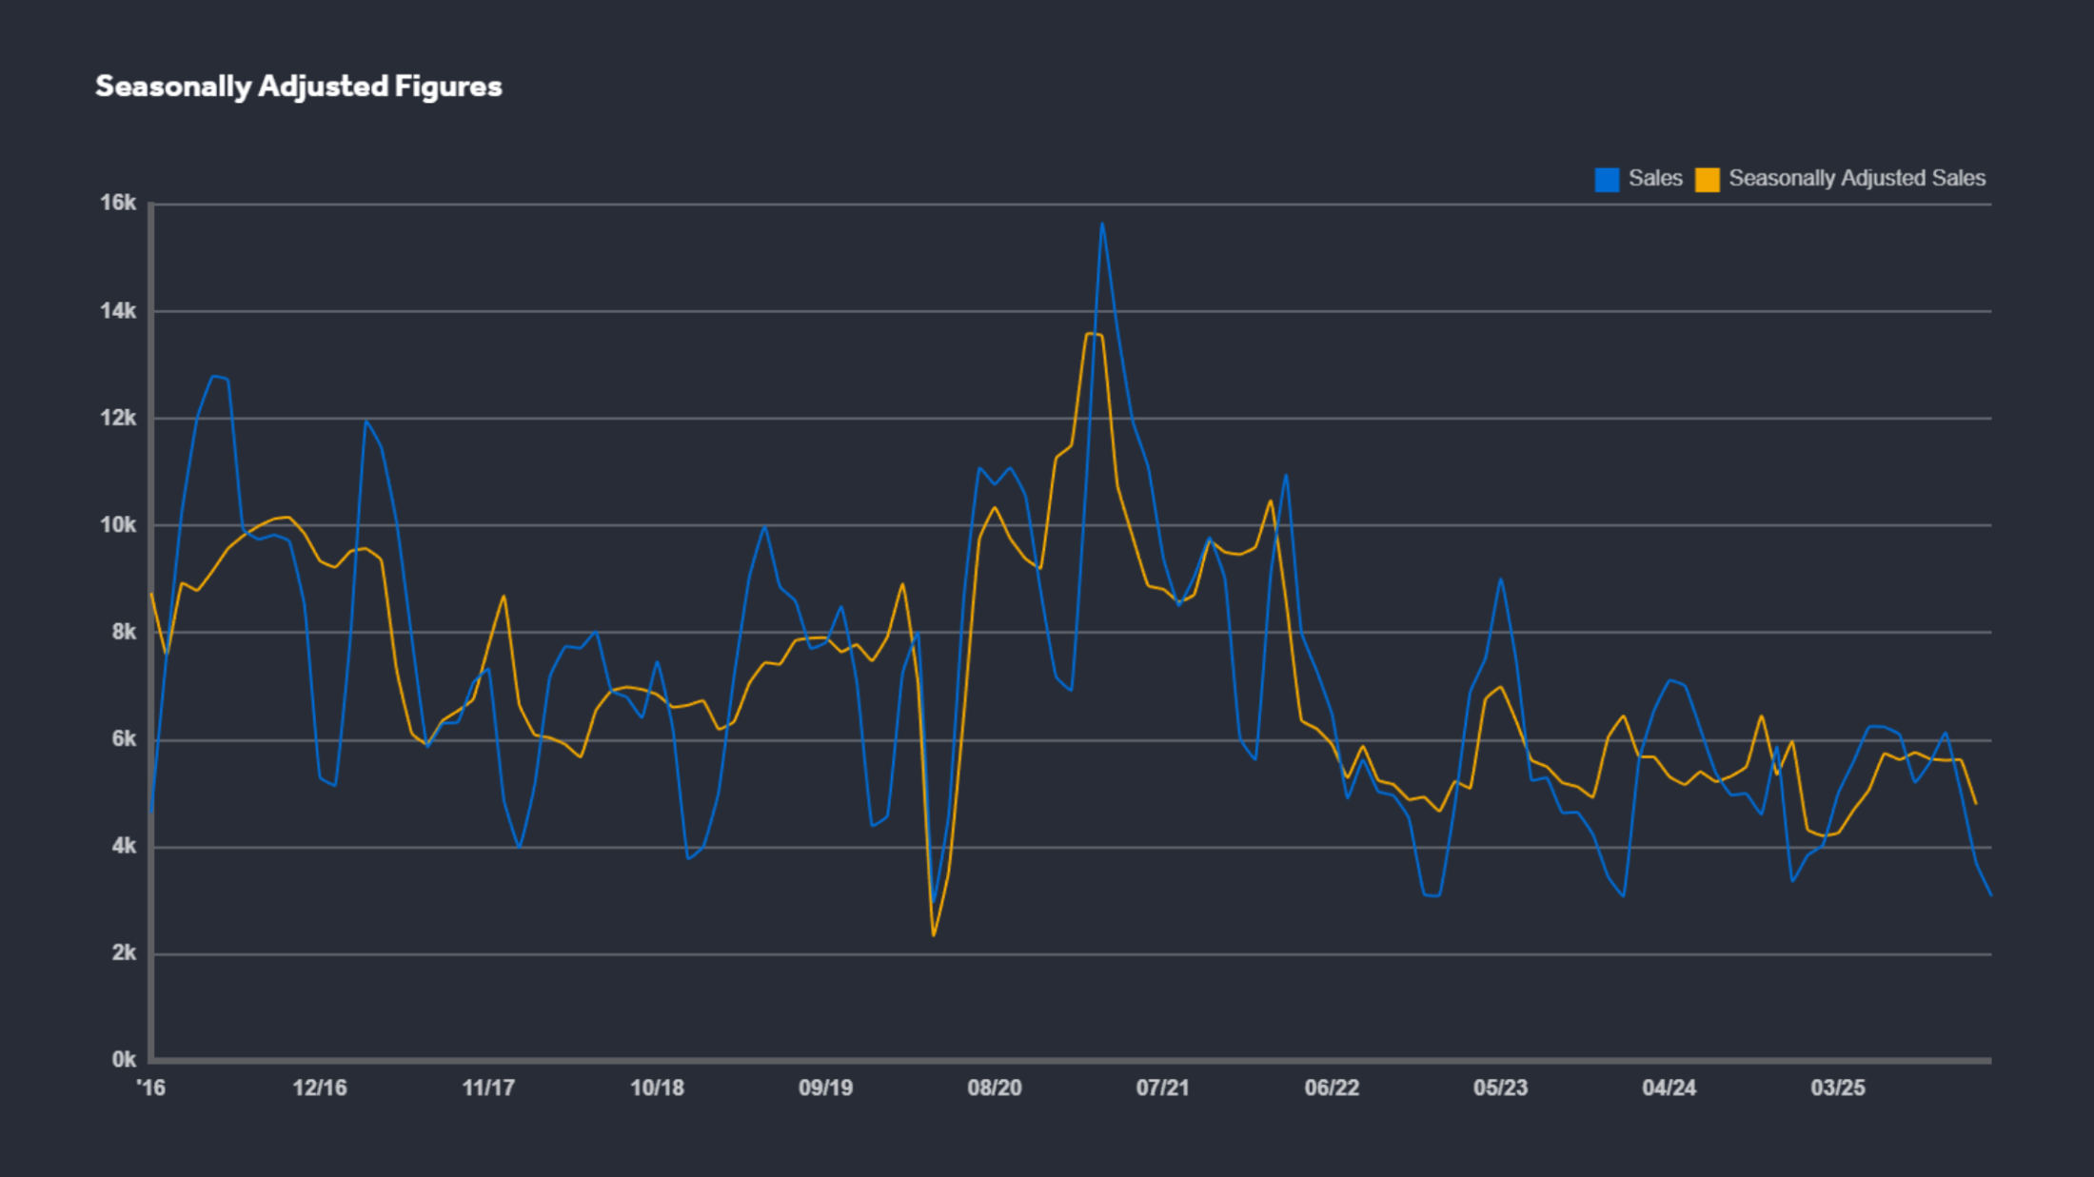Viewport: 2094px width, 1177px height.
Task: Click the 12/16 x-axis label
Action: pos(320,1088)
